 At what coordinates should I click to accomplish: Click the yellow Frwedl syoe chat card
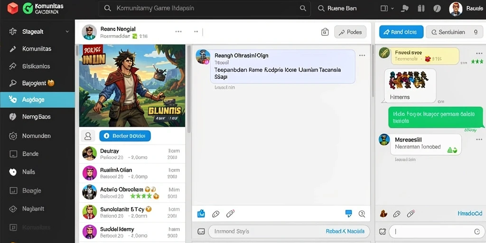[x=425, y=56]
